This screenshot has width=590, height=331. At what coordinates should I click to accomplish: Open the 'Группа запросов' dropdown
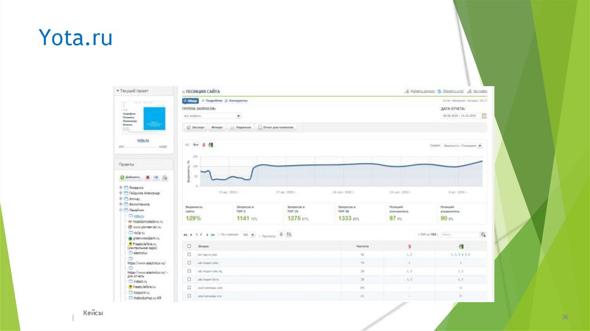pos(212,116)
